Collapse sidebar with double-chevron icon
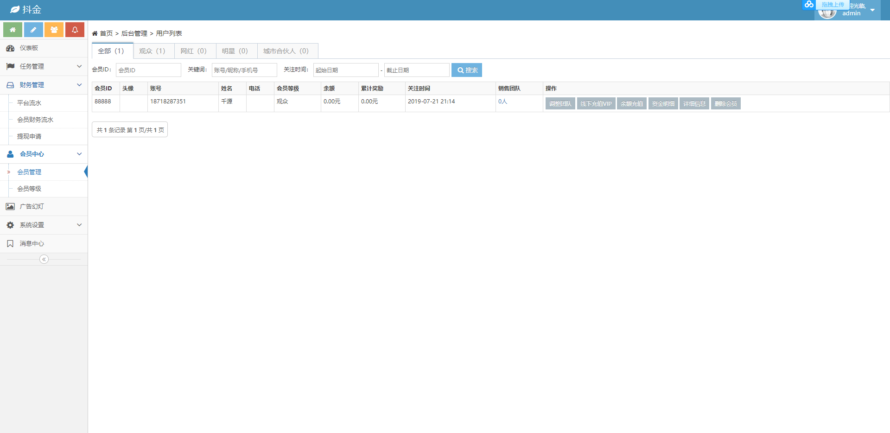Screen dimensions: 890x433 click(x=44, y=259)
